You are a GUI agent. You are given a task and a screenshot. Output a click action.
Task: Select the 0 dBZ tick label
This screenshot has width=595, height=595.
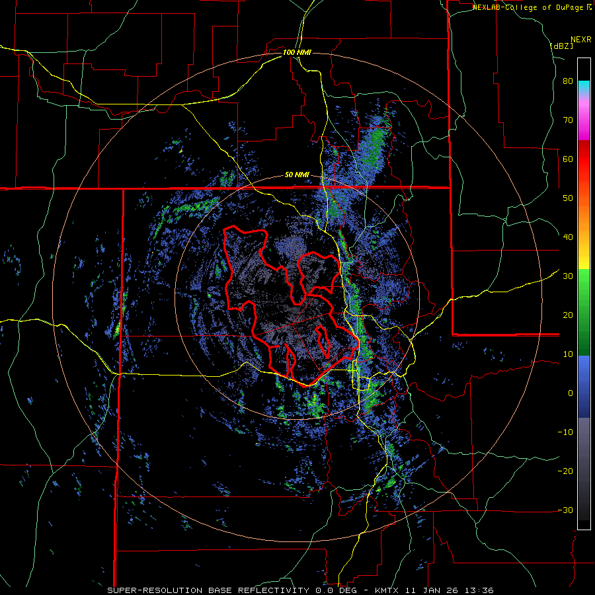coord(571,393)
